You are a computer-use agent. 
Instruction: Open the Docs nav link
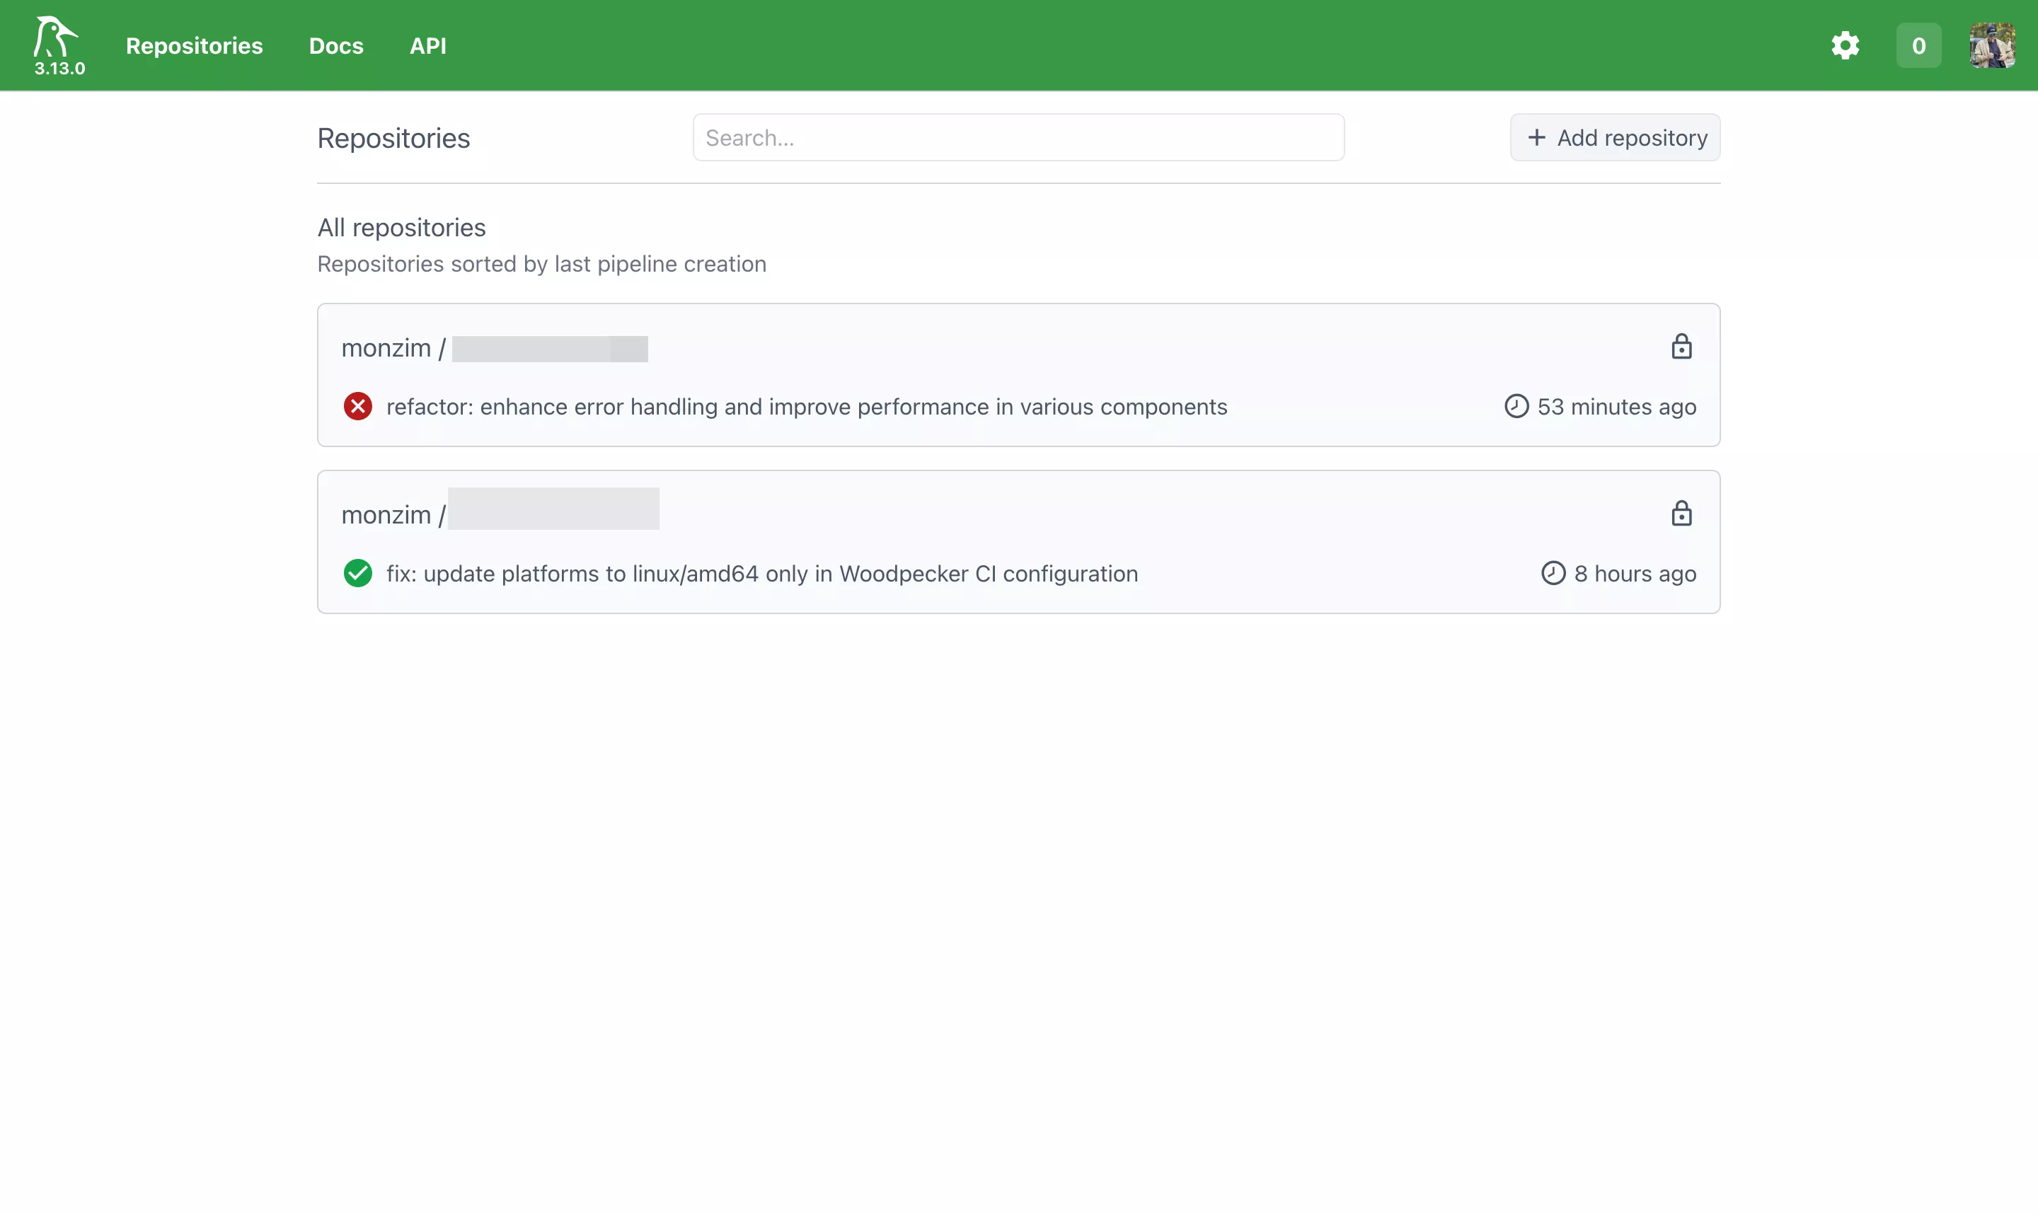tap(335, 46)
